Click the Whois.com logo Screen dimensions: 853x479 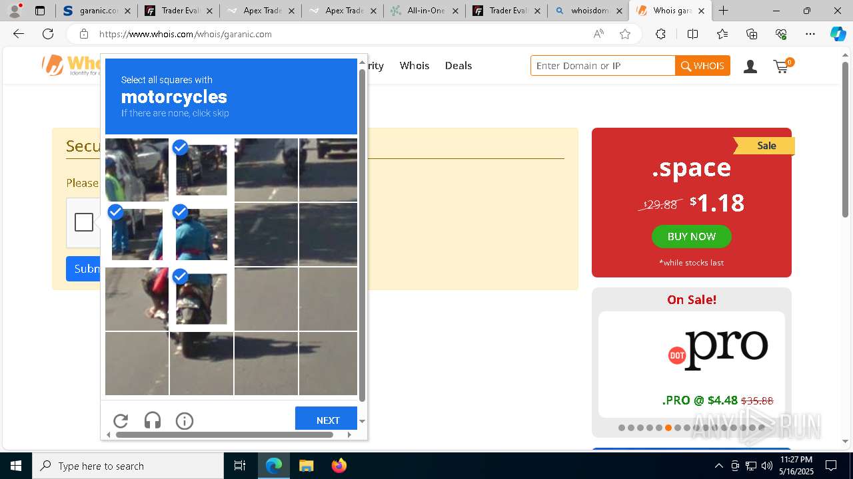point(71,65)
